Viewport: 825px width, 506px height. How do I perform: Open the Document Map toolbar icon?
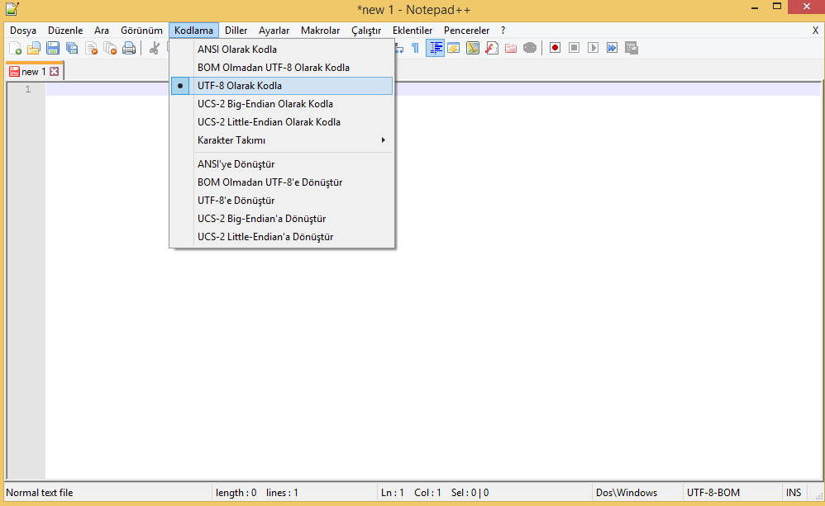(473, 49)
